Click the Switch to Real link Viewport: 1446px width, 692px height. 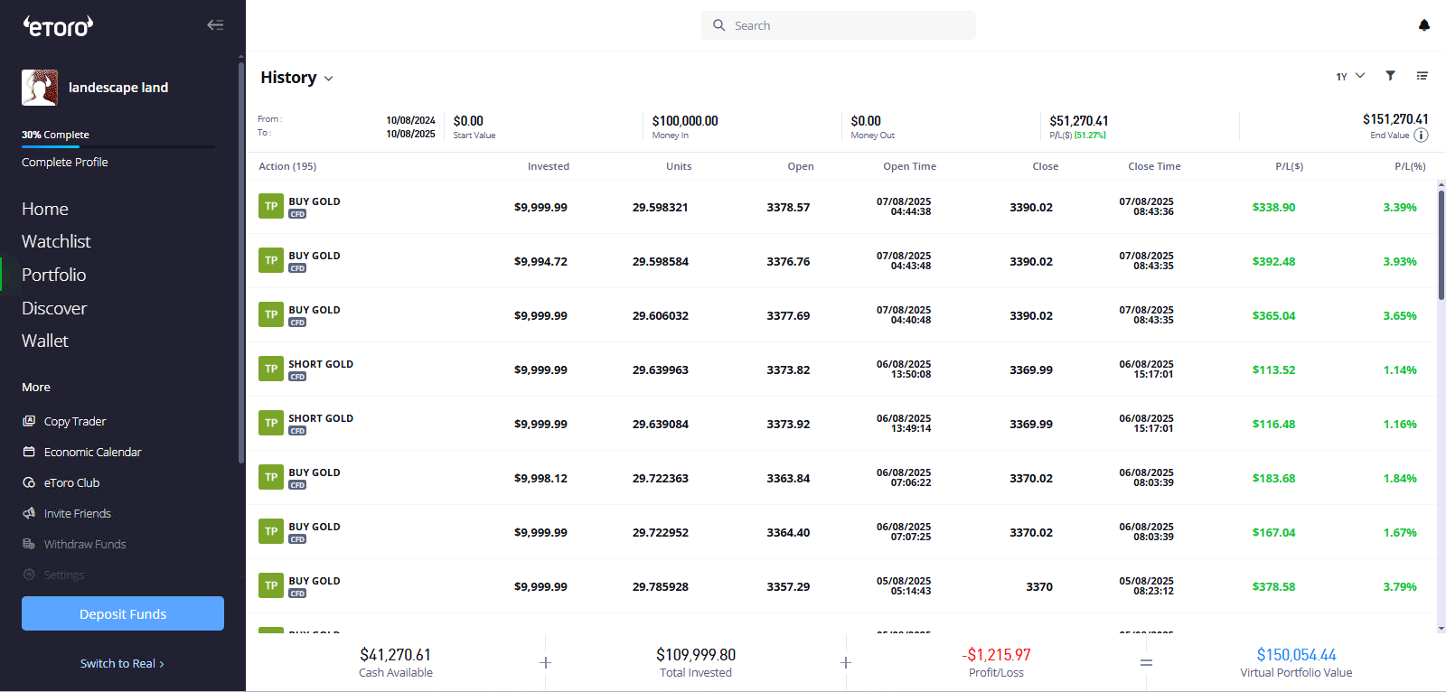click(x=122, y=664)
